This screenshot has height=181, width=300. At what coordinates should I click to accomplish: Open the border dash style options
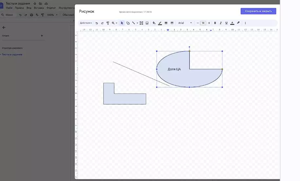click(x=172, y=23)
